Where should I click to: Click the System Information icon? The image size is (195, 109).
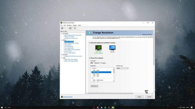coord(62,97)
